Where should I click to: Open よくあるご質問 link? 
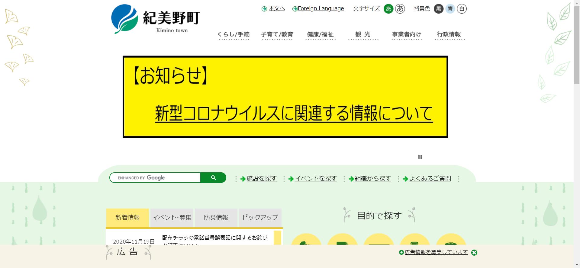click(x=430, y=179)
